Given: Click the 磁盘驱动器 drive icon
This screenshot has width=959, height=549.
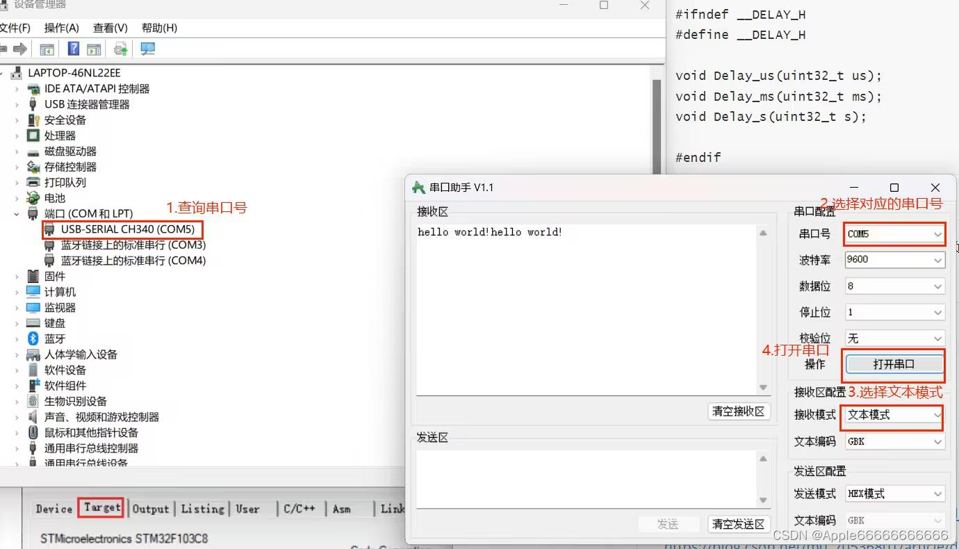Looking at the screenshot, I should pyautogui.click(x=33, y=152).
